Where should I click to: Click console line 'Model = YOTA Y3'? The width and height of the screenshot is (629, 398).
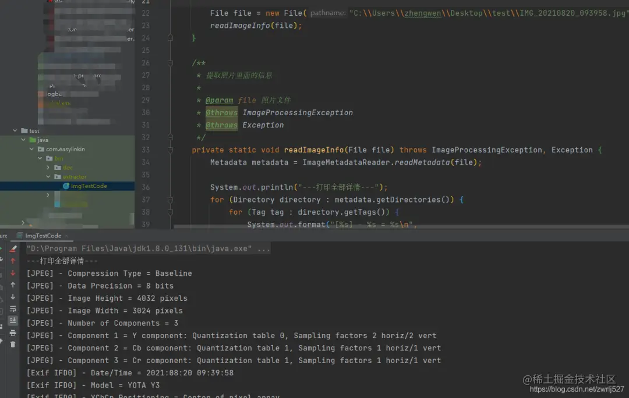pyautogui.click(x=93, y=385)
